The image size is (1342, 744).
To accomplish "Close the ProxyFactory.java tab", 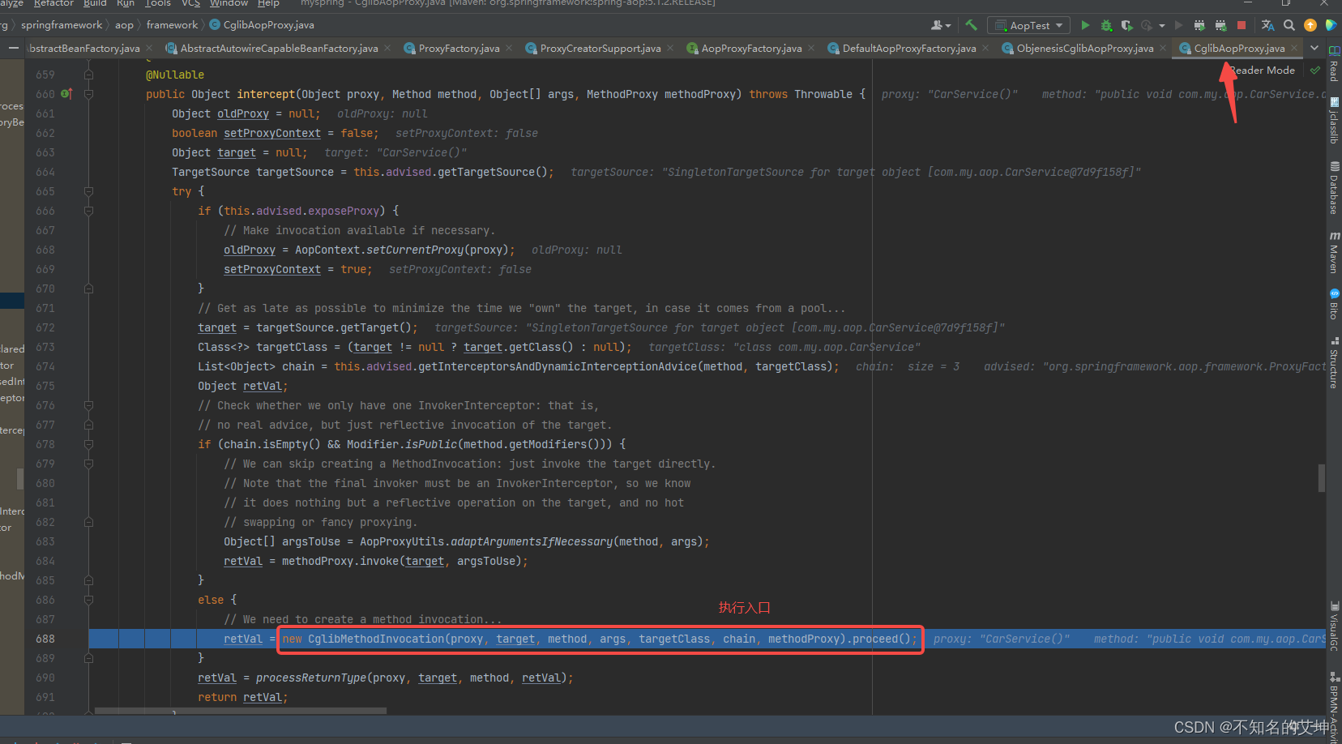I will 509,49.
